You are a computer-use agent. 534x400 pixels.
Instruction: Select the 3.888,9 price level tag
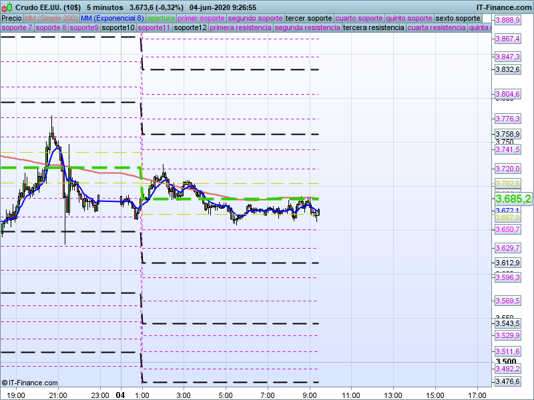pos(507,21)
